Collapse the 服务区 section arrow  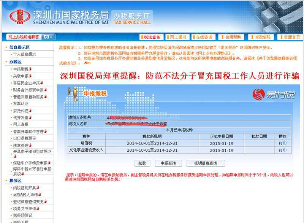[x=6, y=181]
